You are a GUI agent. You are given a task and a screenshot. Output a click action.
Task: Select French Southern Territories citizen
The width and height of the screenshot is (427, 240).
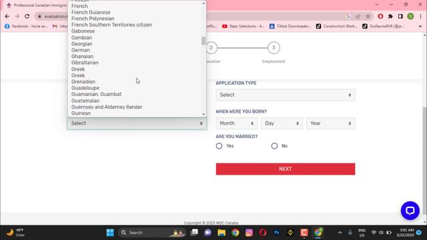(111, 25)
